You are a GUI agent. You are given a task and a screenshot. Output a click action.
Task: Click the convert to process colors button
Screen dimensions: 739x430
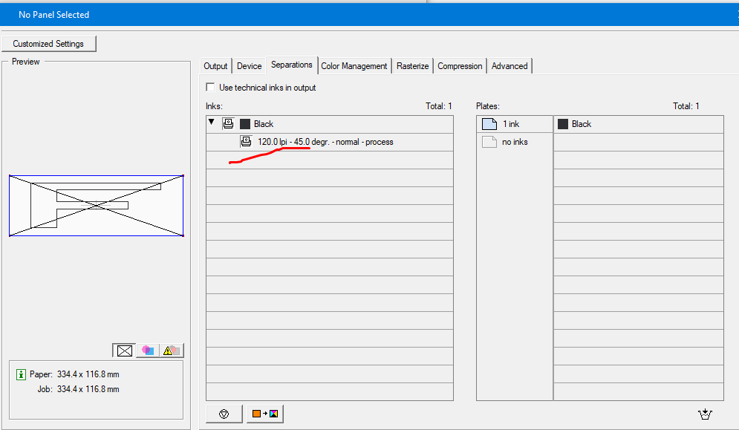tap(265, 414)
